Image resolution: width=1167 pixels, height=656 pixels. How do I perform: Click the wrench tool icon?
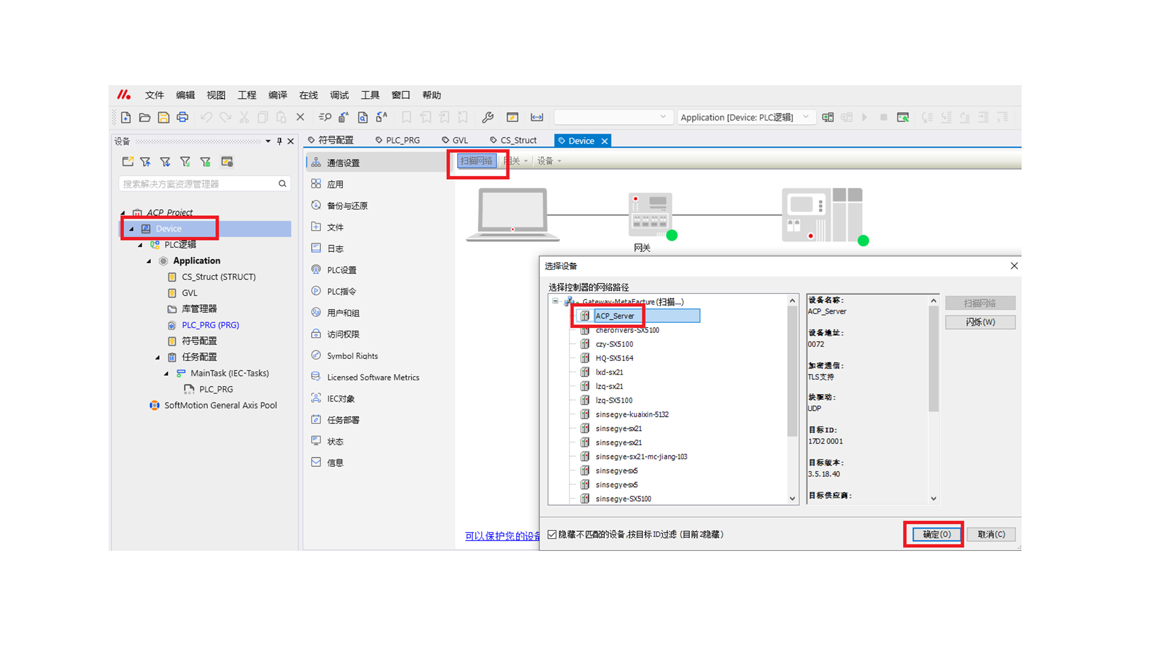(x=487, y=117)
